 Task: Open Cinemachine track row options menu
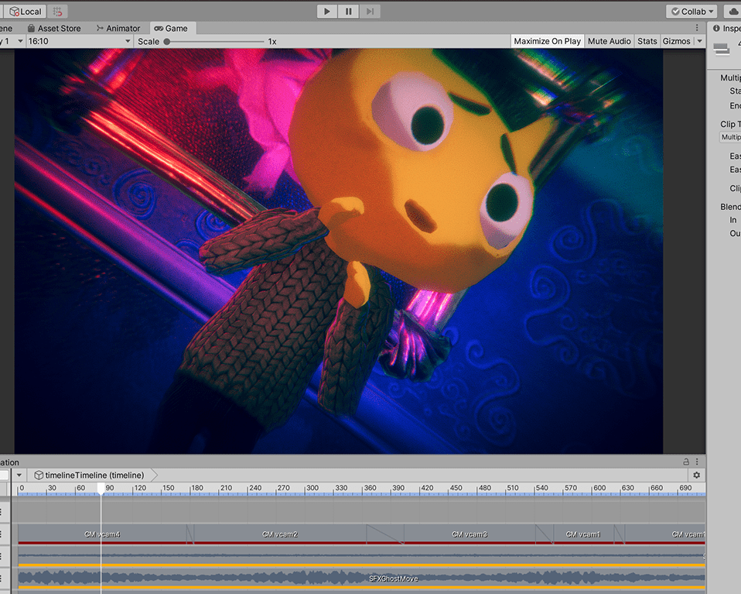(2, 534)
